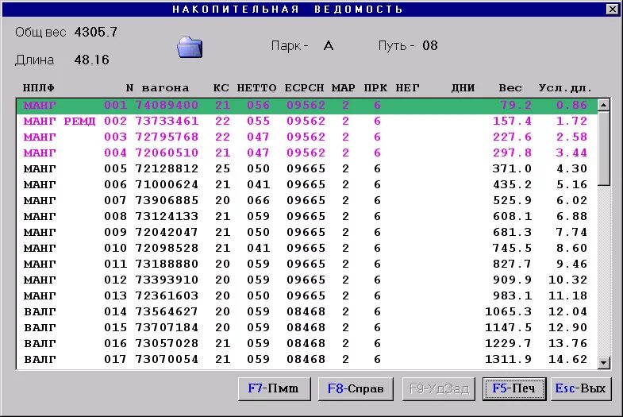Click the disabled F9-УдЗад button
Screen dimensions: 623x417
[x=439, y=388]
